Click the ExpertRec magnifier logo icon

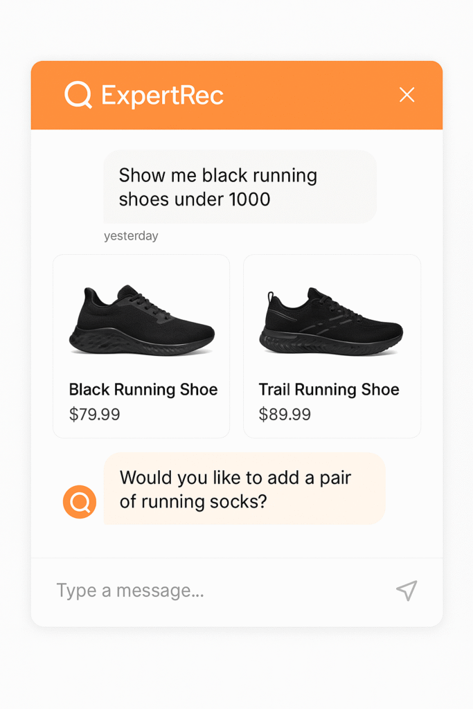tap(78, 95)
